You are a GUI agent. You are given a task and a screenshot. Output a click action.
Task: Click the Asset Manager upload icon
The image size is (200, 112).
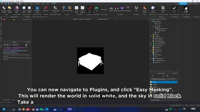click(x=163, y=76)
